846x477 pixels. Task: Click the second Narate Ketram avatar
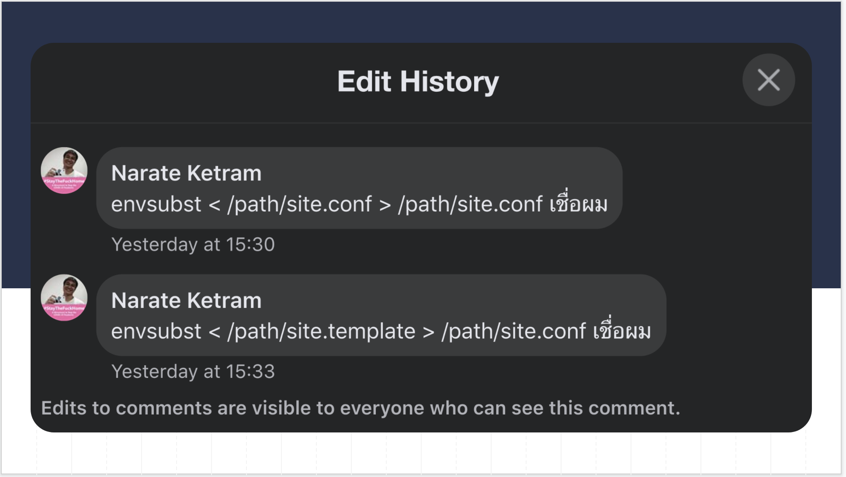(x=64, y=298)
